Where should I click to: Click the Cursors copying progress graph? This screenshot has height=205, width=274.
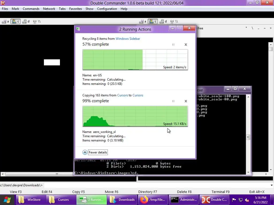tap(135, 116)
